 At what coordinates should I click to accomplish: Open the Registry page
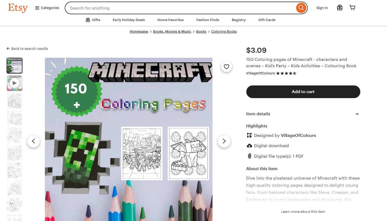tap(238, 20)
